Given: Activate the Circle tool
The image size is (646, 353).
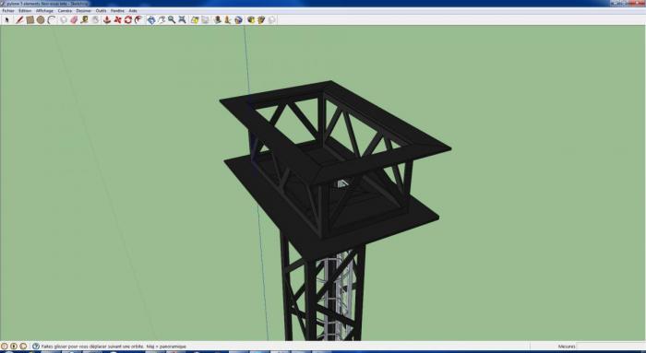Looking at the screenshot, I should pos(41,19).
